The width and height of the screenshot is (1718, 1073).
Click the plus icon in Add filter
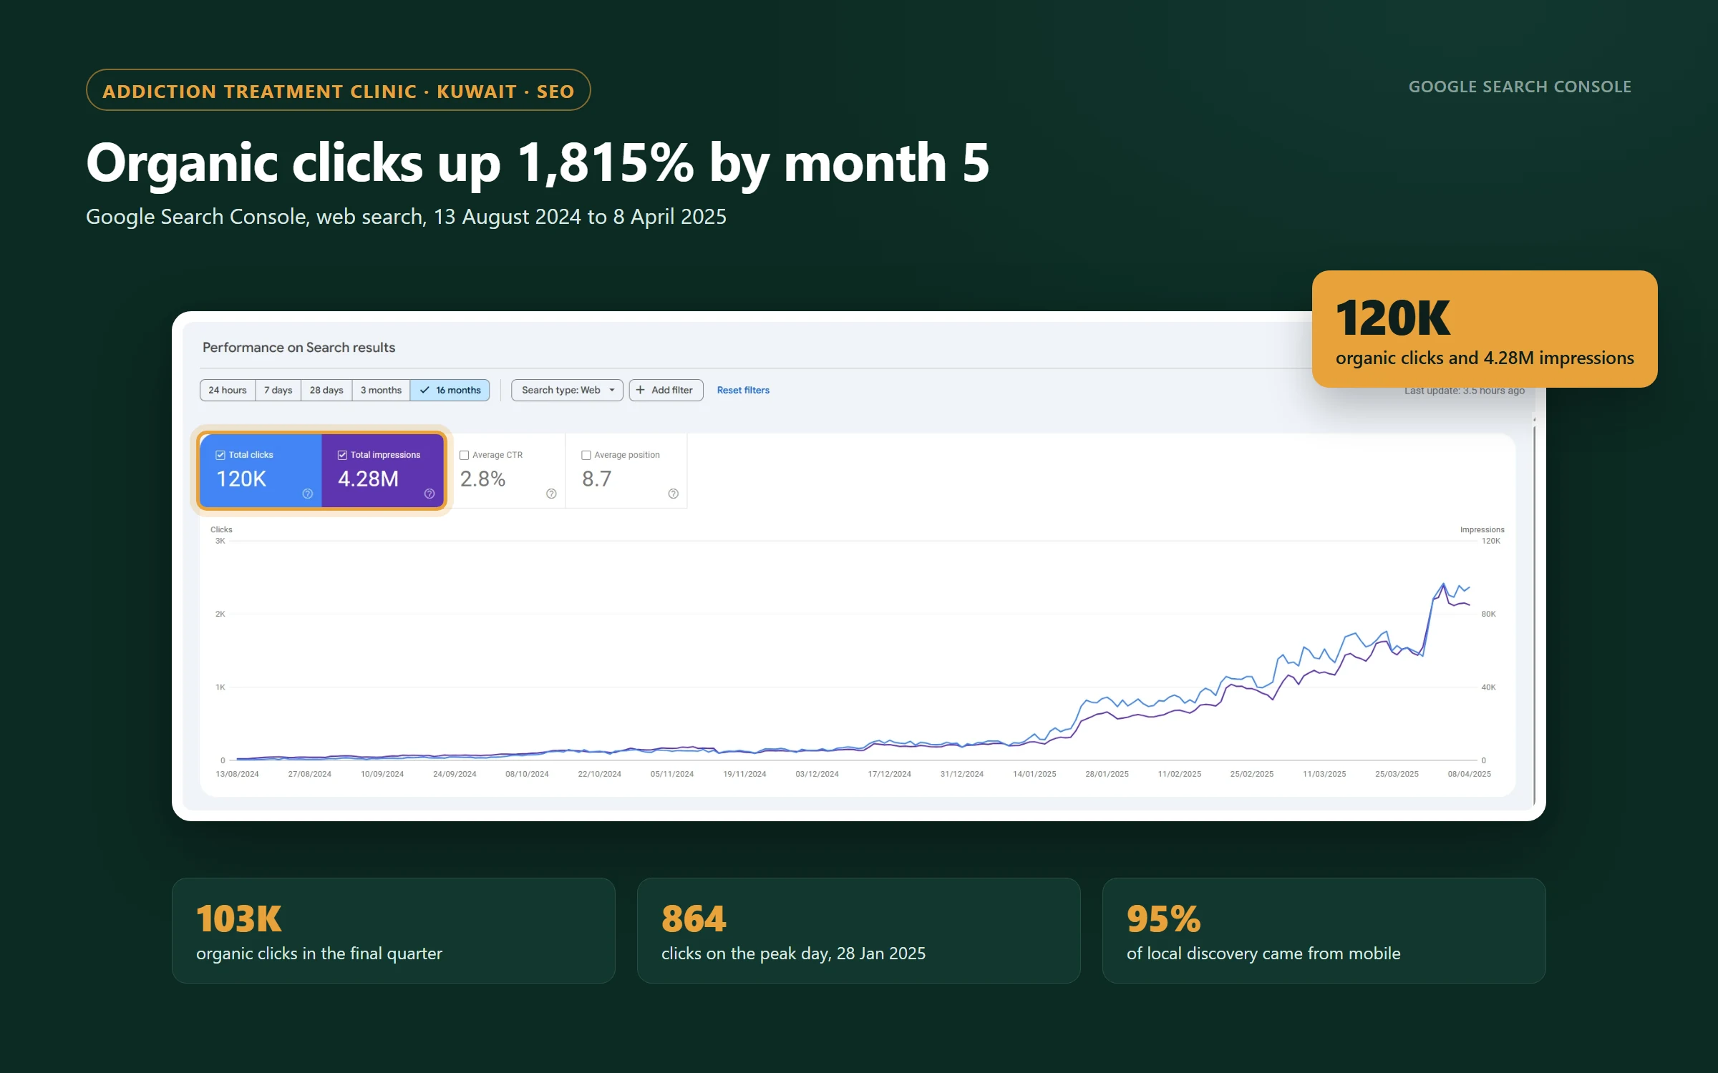point(641,390)
